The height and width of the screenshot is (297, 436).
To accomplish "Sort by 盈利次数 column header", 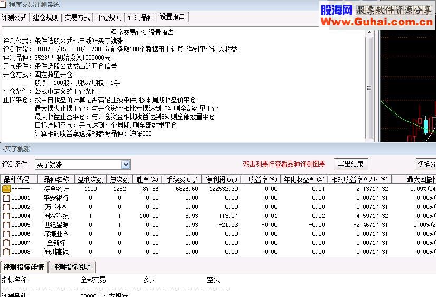I will pyautogui.click(x=91, y=179).
